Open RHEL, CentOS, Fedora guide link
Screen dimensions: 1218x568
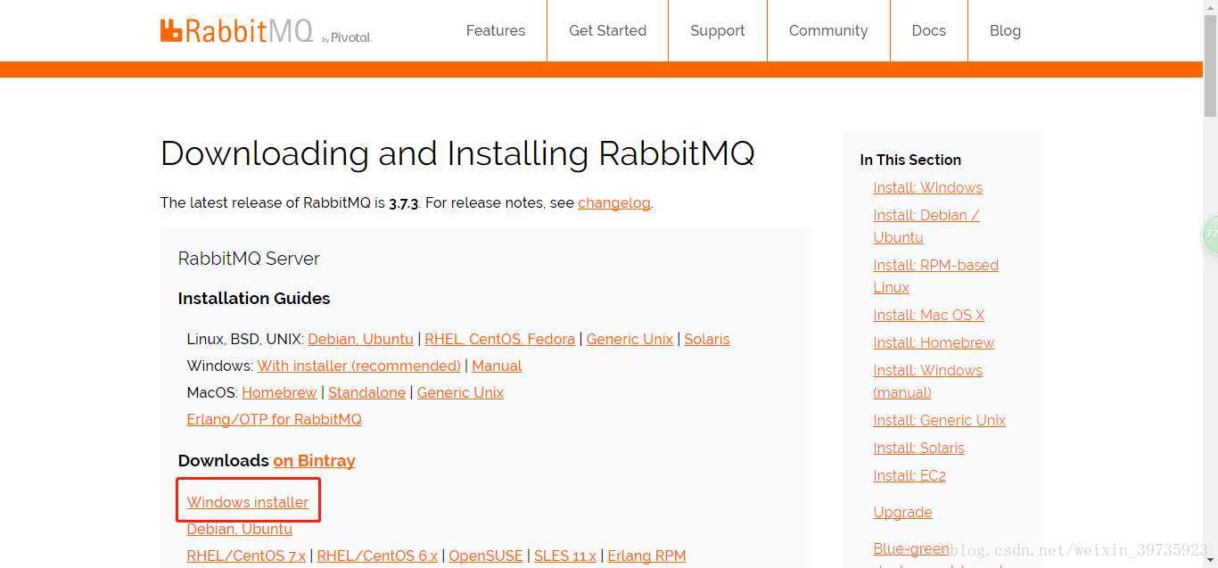pos(499,339)
